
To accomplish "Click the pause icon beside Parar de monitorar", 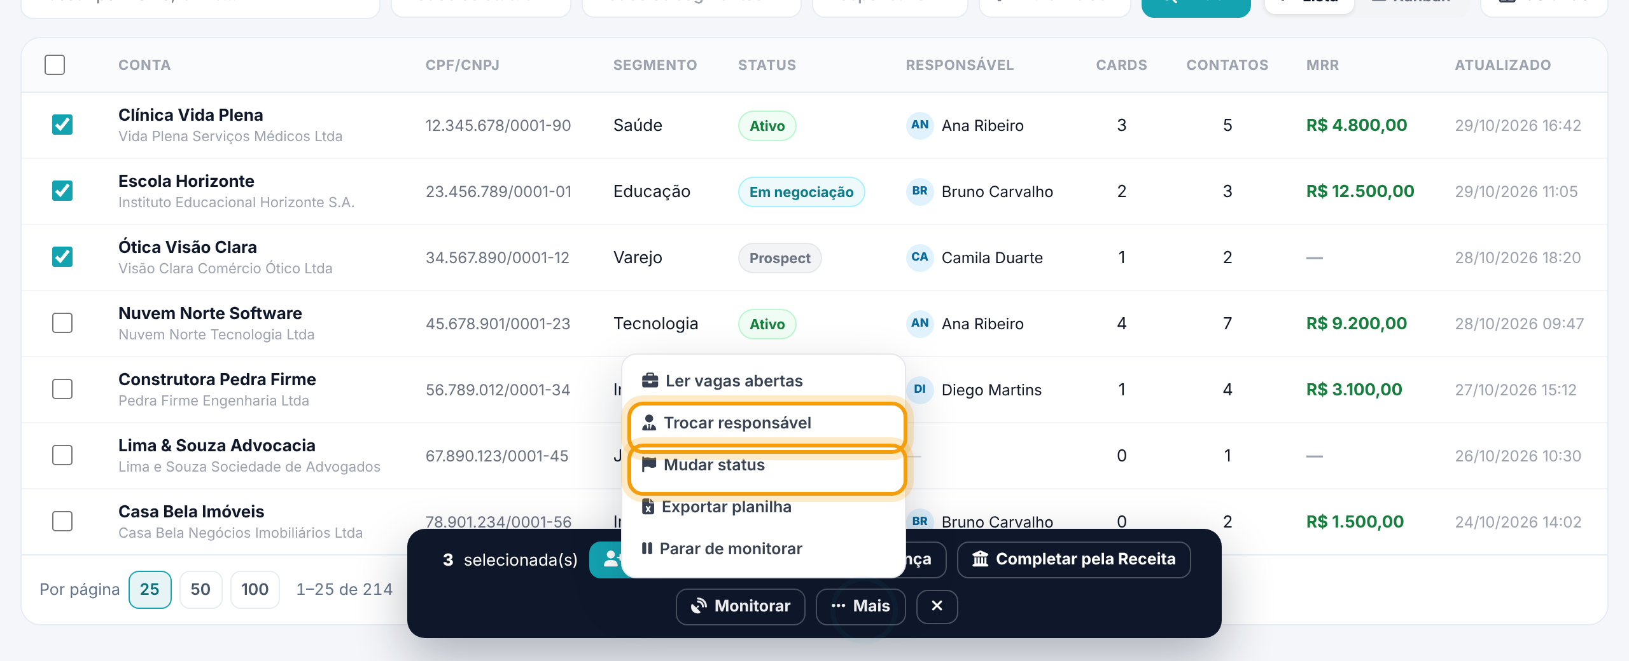I will click(x=647, y=548).
